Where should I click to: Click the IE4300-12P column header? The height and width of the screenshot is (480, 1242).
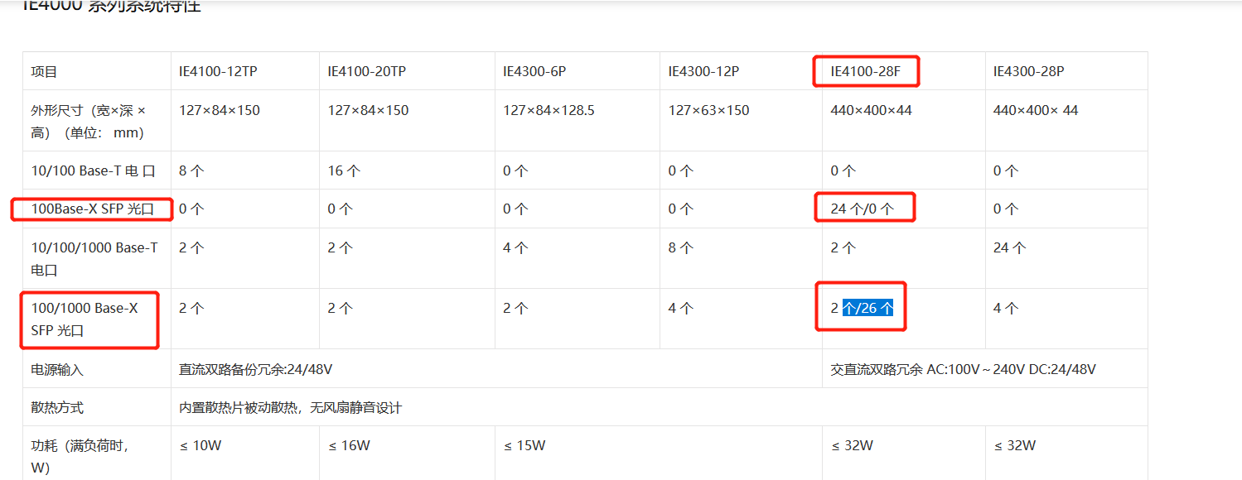(x=703, y=72)
